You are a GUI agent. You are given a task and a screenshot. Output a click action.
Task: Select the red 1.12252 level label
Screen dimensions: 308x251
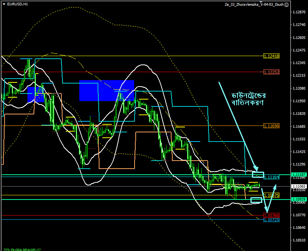[271, 72]
